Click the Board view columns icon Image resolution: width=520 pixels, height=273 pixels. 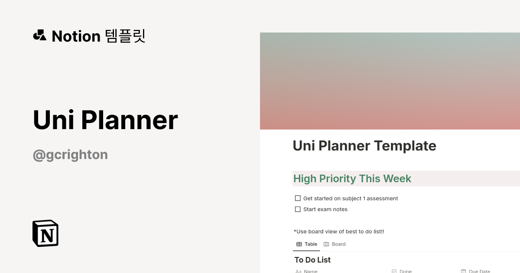pyautogui.click(x=326, y=244)
